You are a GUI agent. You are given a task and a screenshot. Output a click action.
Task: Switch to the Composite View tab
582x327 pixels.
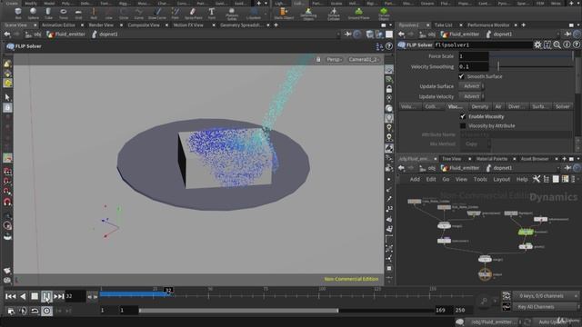[144, 25]
